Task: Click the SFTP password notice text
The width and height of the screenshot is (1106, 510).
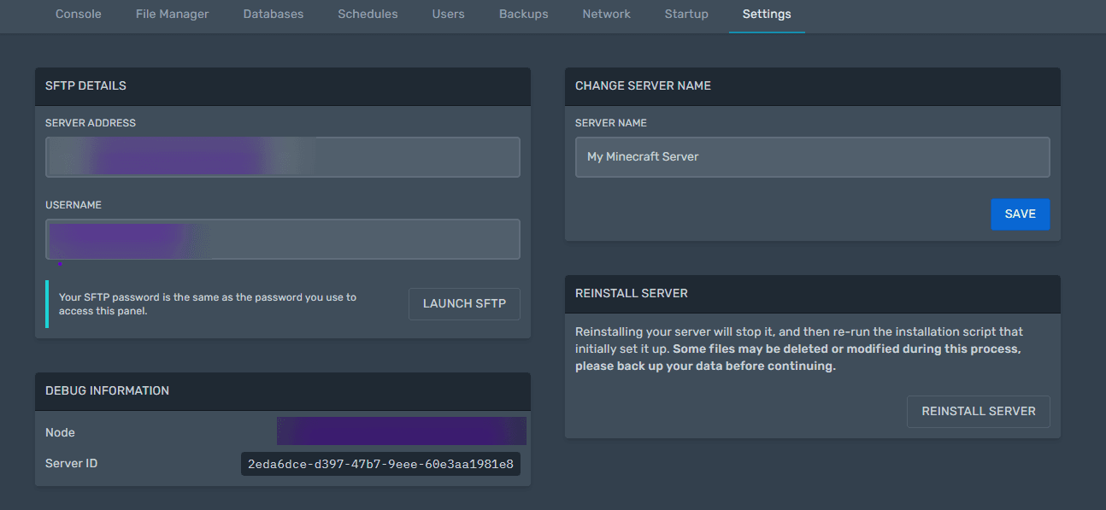Action: [x=208, y=304]
